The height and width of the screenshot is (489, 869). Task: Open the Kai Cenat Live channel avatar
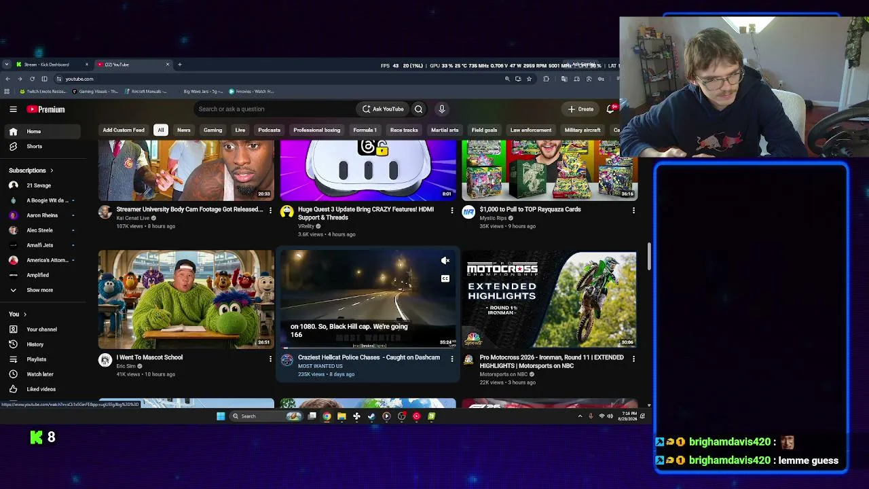coord(105,212)
